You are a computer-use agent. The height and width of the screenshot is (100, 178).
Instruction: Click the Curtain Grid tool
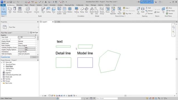[x=65, y=11]
